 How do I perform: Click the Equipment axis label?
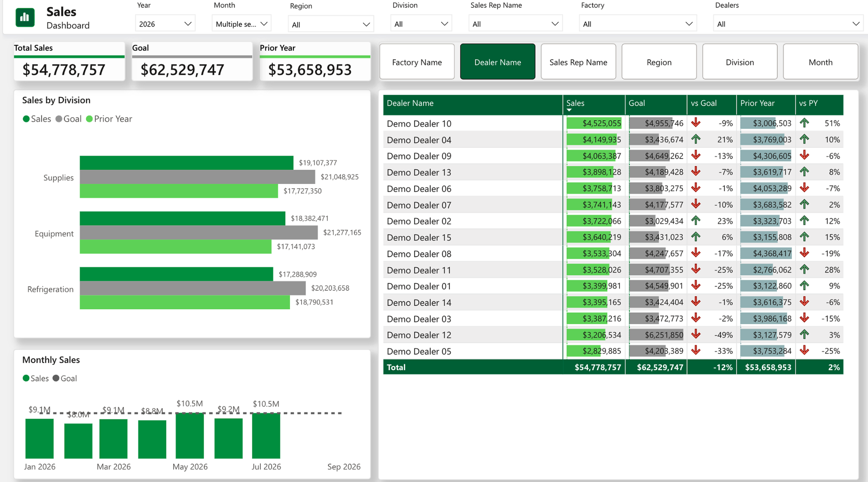pos(54,233)
